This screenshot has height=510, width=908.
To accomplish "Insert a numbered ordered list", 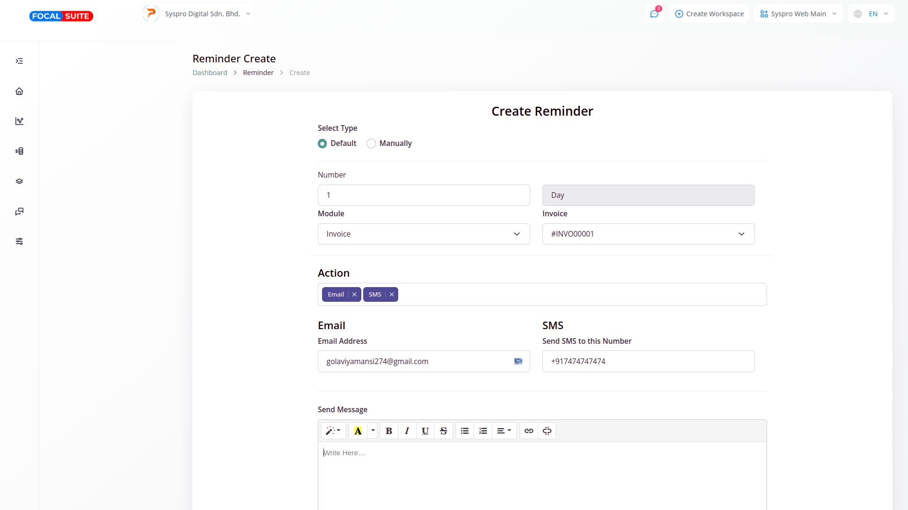I will 483,431.
